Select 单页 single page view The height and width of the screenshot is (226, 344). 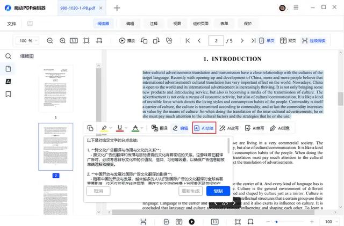[267, 41]
